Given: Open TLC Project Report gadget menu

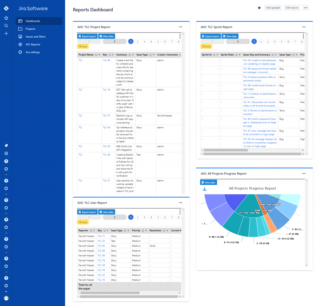Looking at the screenshot, I should [x=181, y=27].
